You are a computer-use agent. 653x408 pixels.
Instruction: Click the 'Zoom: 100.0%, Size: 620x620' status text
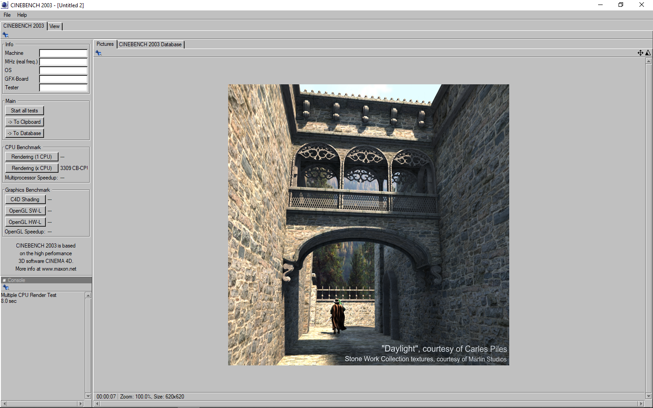(x=152, y=397)
